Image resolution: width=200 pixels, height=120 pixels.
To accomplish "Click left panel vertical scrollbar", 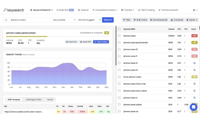I will click(116, 46).
